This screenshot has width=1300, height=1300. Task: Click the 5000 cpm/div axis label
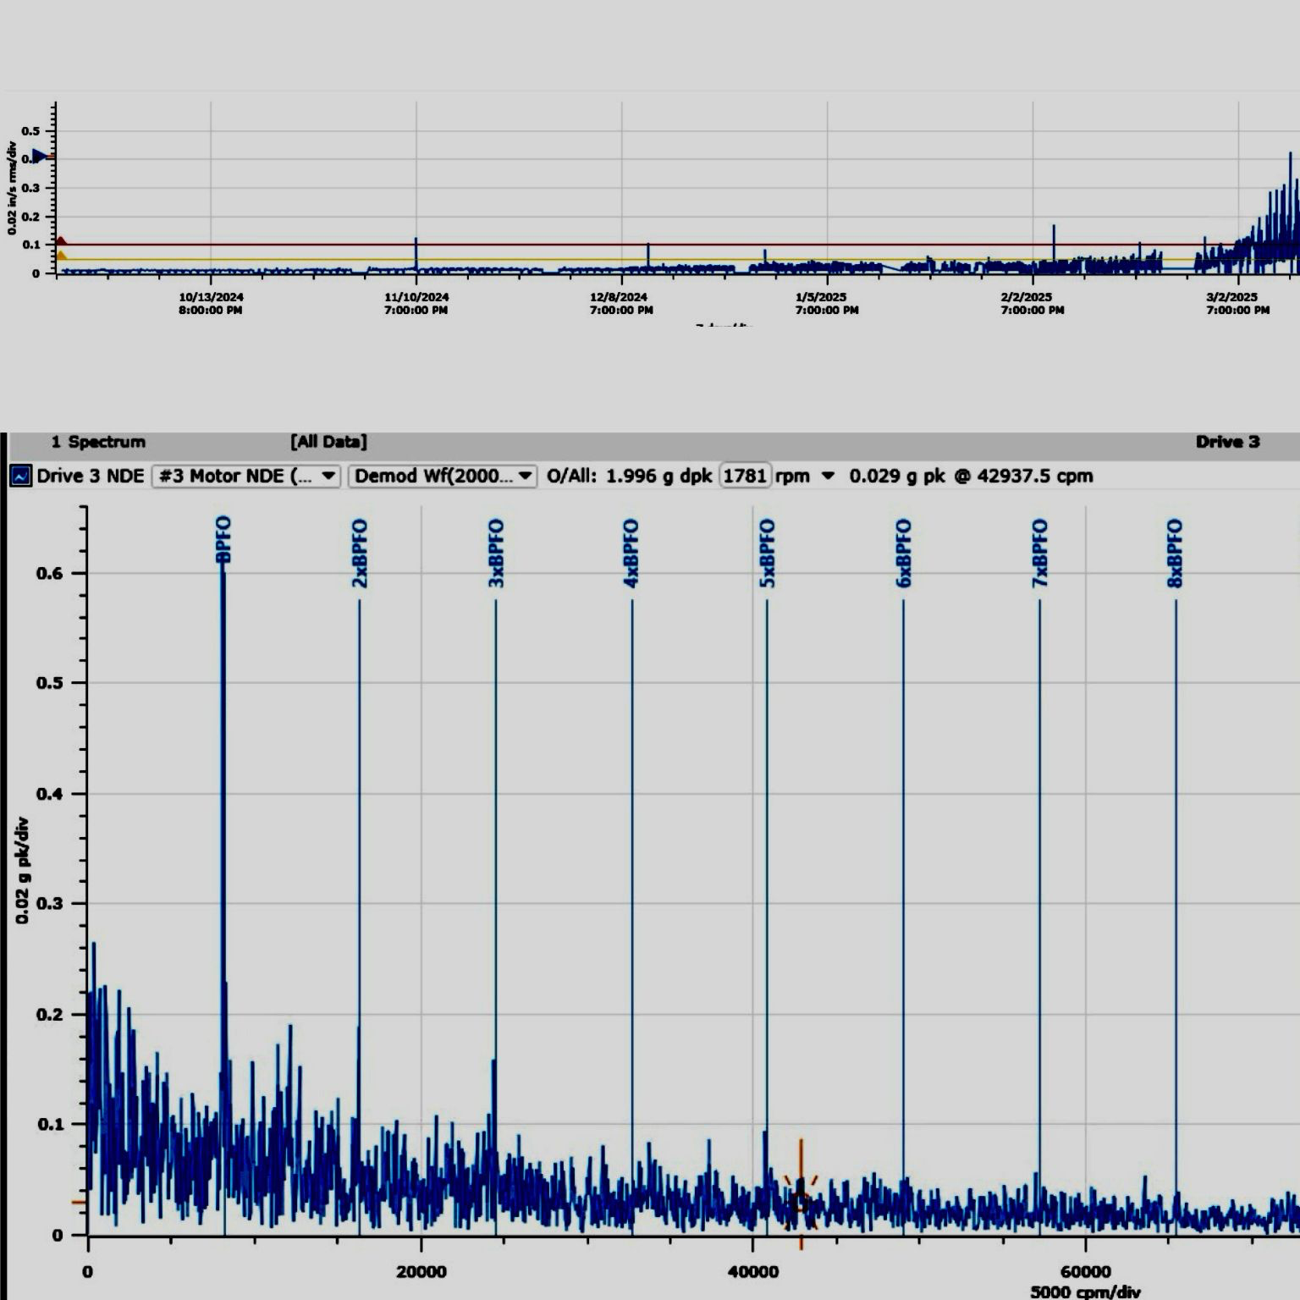1086,1292
